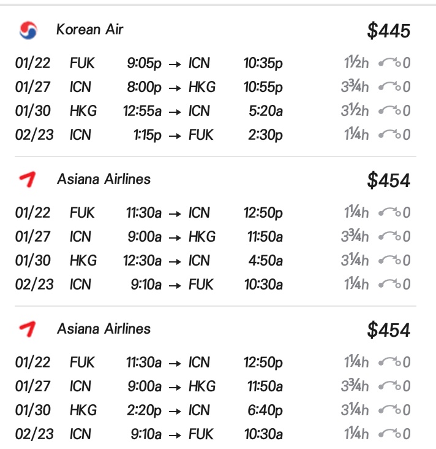Click the 01/27 date in the Korean Air itinerary
The height and width of the screenshot is (449, 436).
[x=33, y=87]
